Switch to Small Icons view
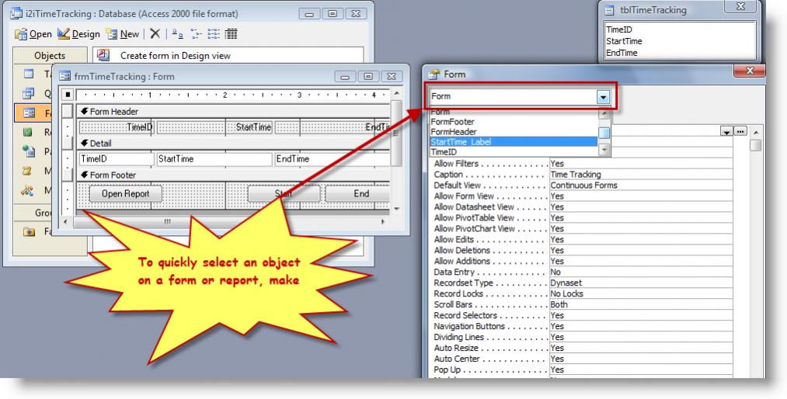Screen dimensions: 787x399 click(196, 33)
